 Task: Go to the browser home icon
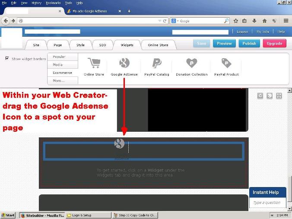[x=264, y=21]
